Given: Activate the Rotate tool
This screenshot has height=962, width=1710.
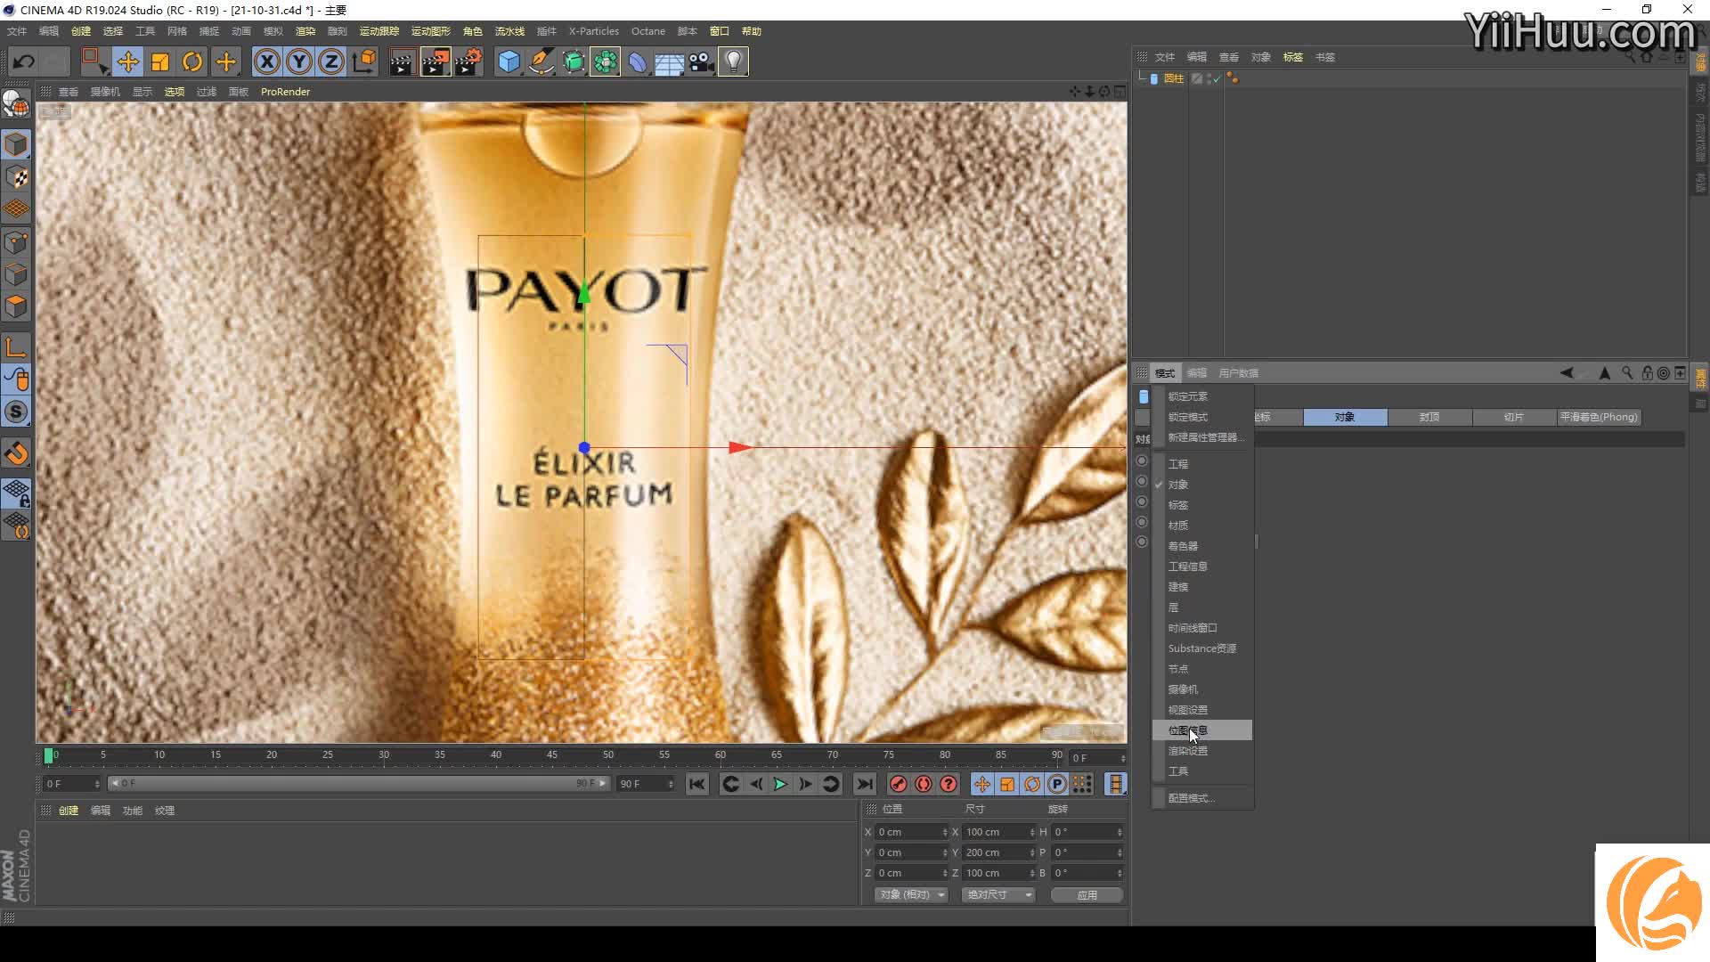Looking at the screenshot, I should tap(192, 61).
